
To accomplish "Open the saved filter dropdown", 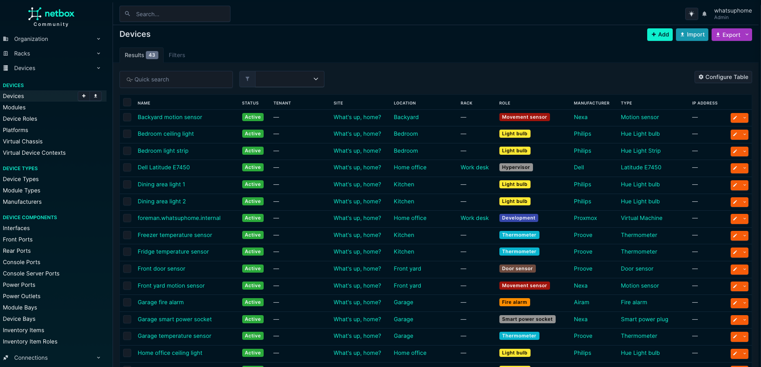I will pos(290,79).
